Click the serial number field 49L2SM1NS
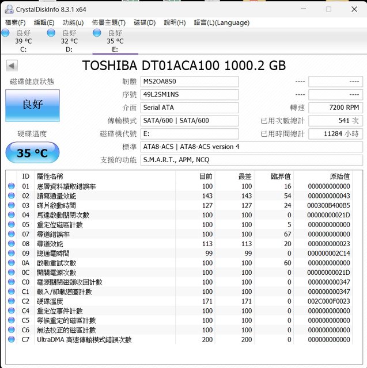The width and height of the screenshot is (367, 368). [190, 94]
